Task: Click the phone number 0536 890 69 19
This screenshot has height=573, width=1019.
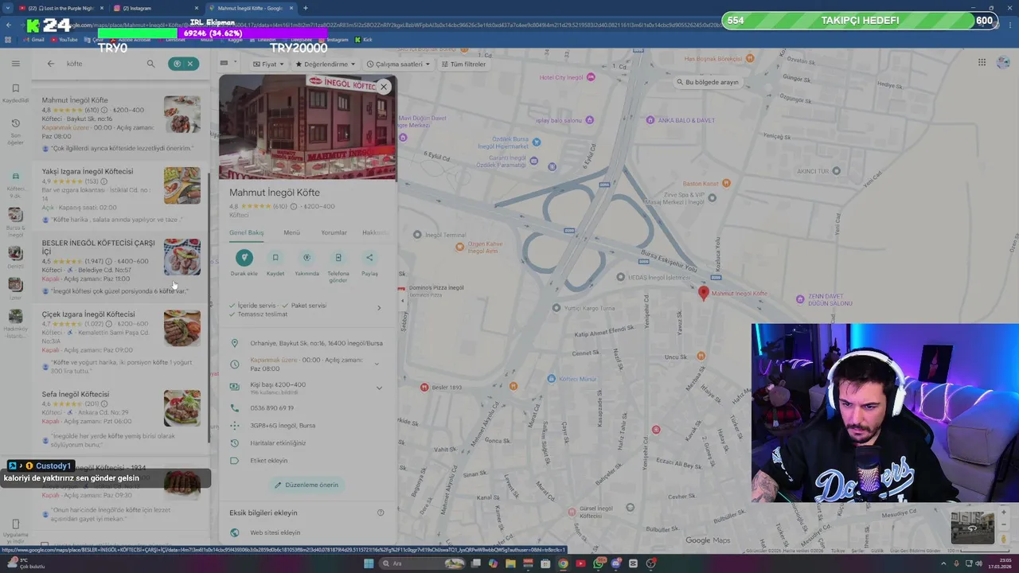Action: [271, 408]
